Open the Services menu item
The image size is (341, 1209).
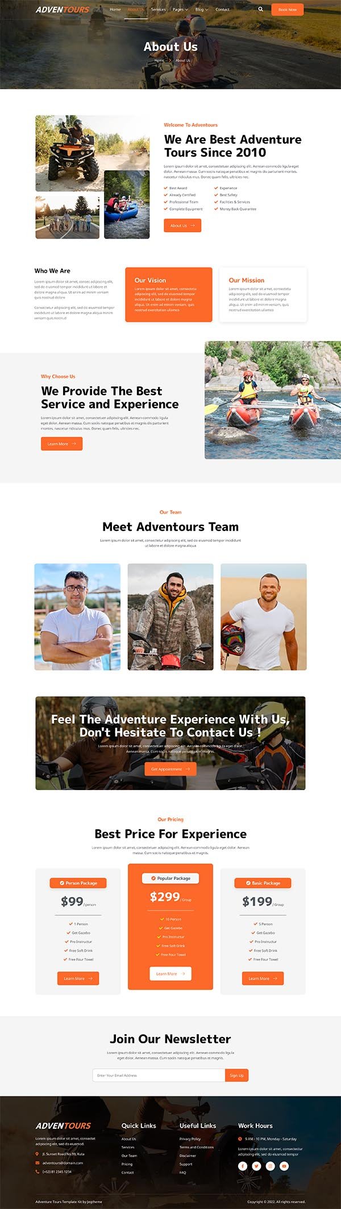pyautogui.click(x=159, y=10)
